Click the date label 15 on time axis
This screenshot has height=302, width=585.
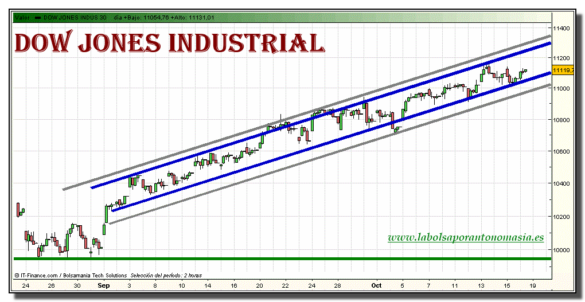[507, 286]
